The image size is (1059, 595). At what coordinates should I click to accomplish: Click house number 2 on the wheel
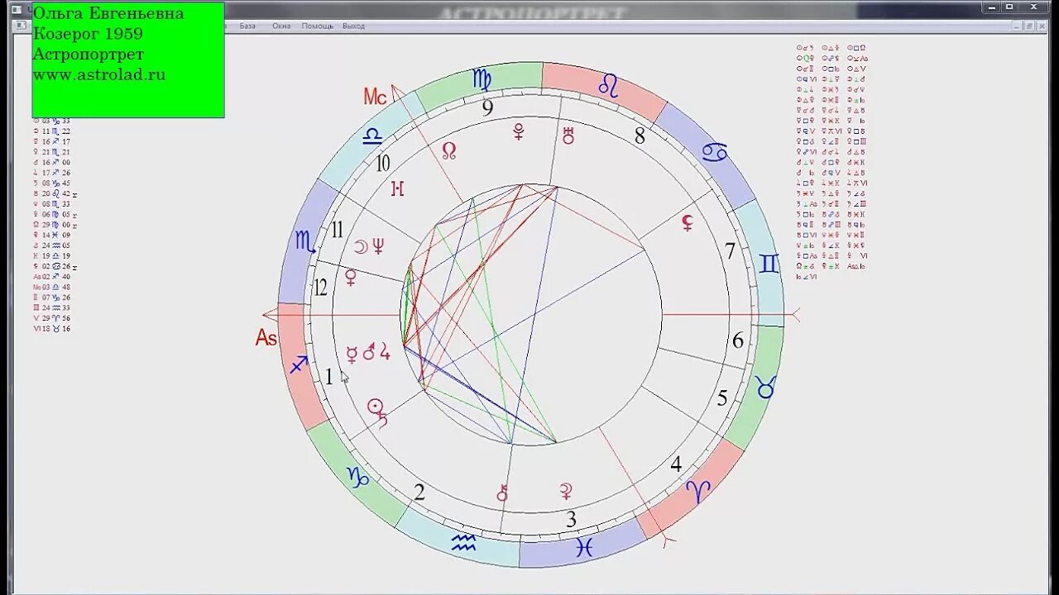click(x=419, y=493)
